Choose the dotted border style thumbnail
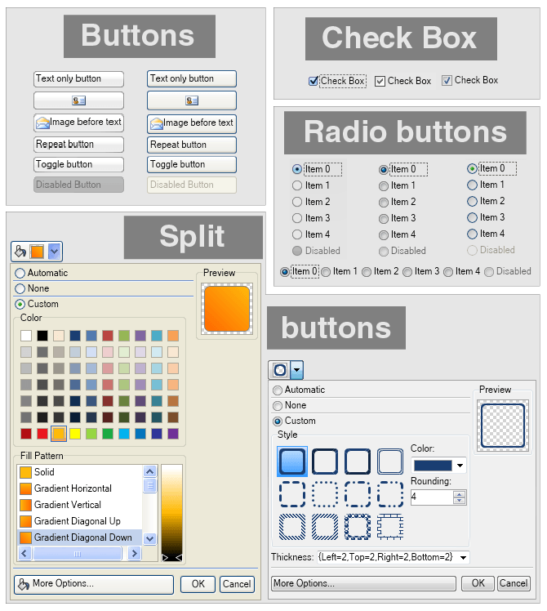 click(x=325, y=494)
